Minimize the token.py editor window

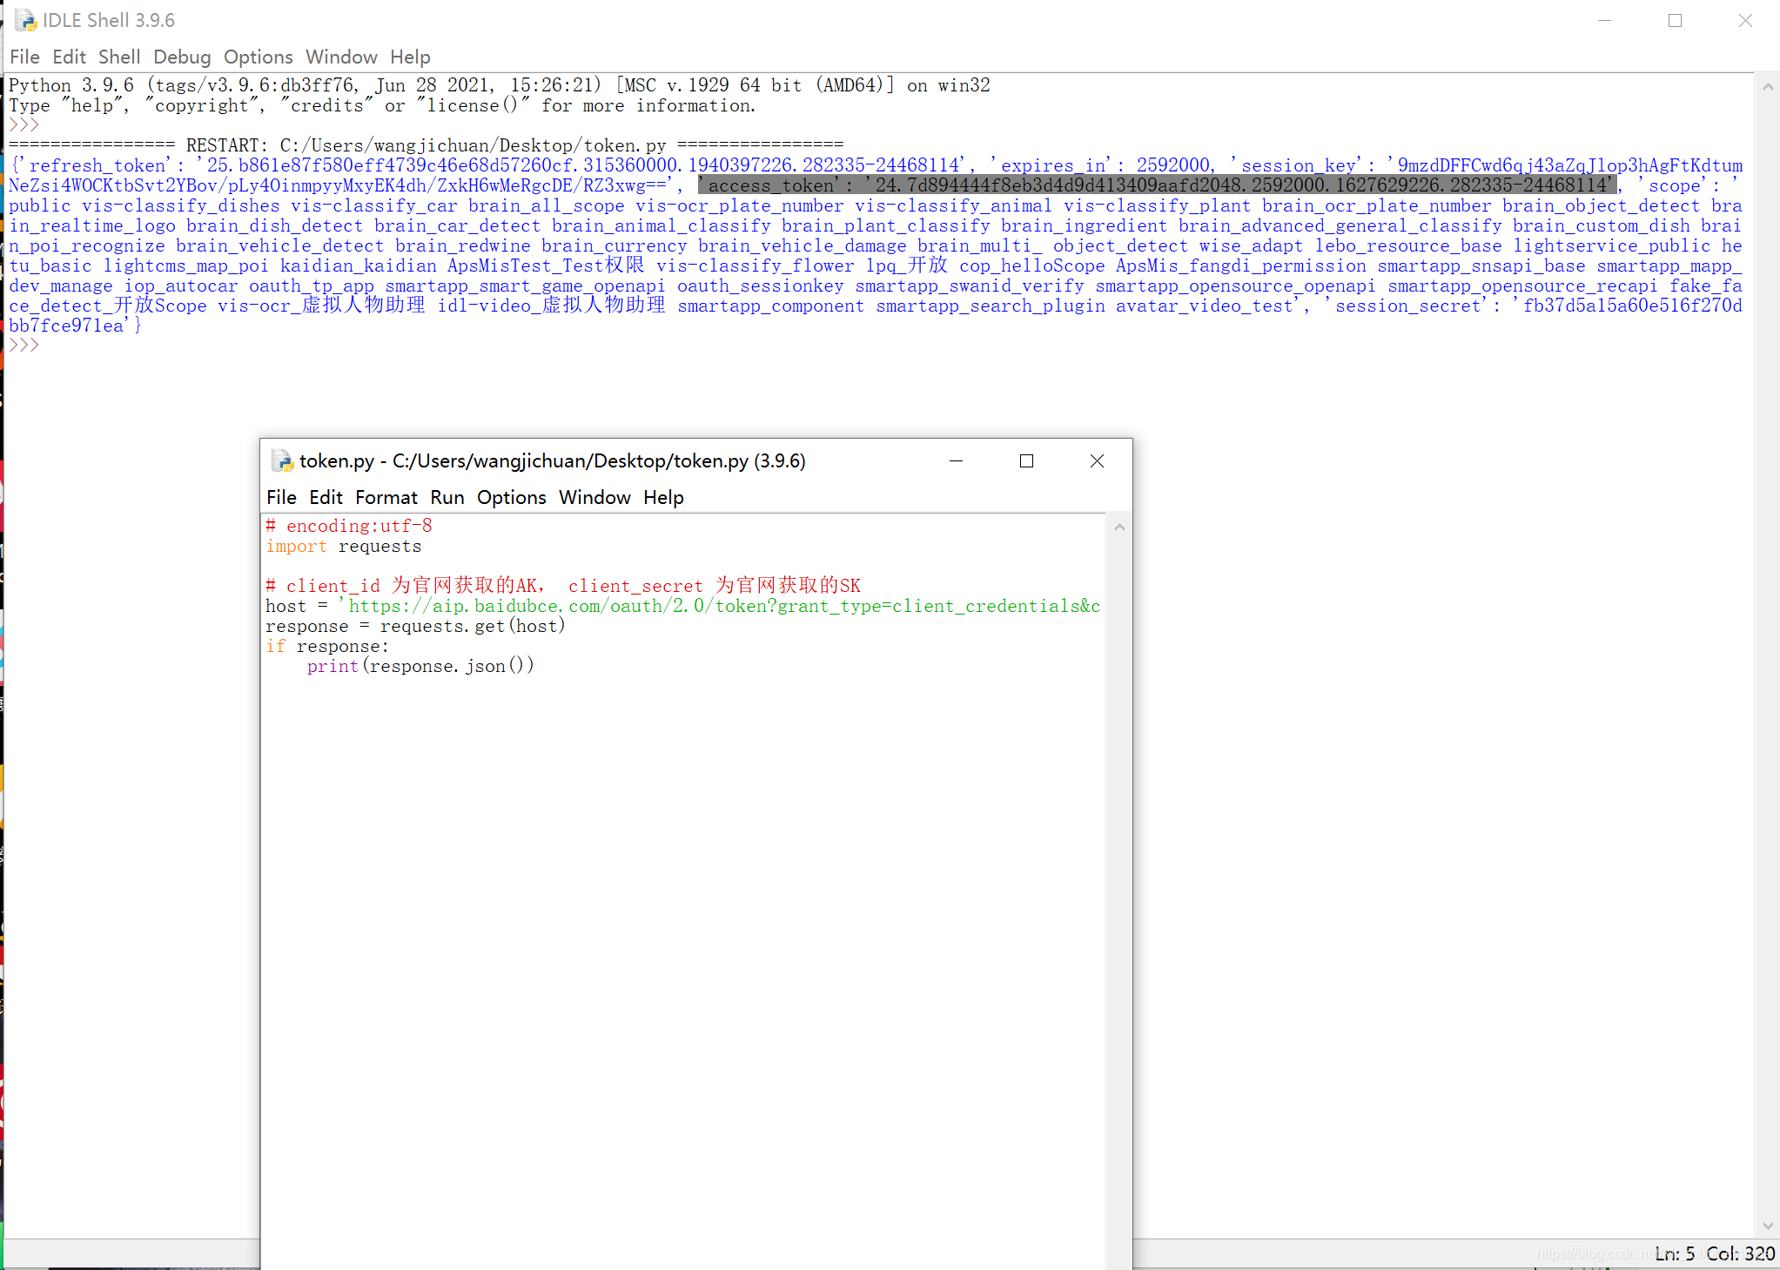click(956, 460)
